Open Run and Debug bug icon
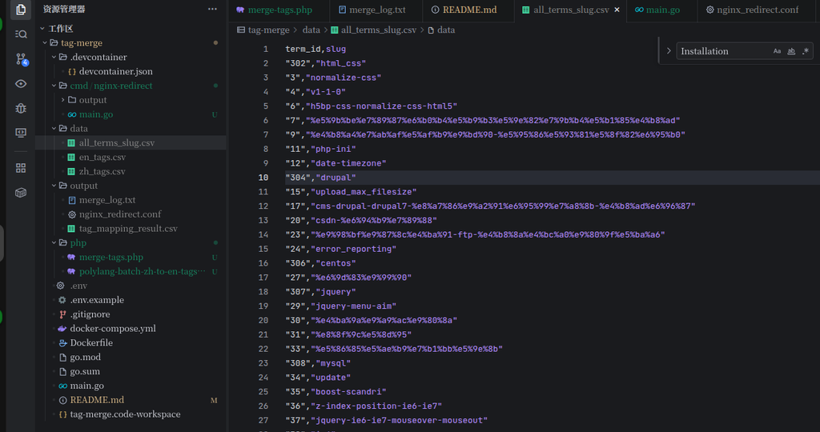Image resolution: width=820 pixels, height=432 pixels. pyautogui.click(x=21, y=108)
